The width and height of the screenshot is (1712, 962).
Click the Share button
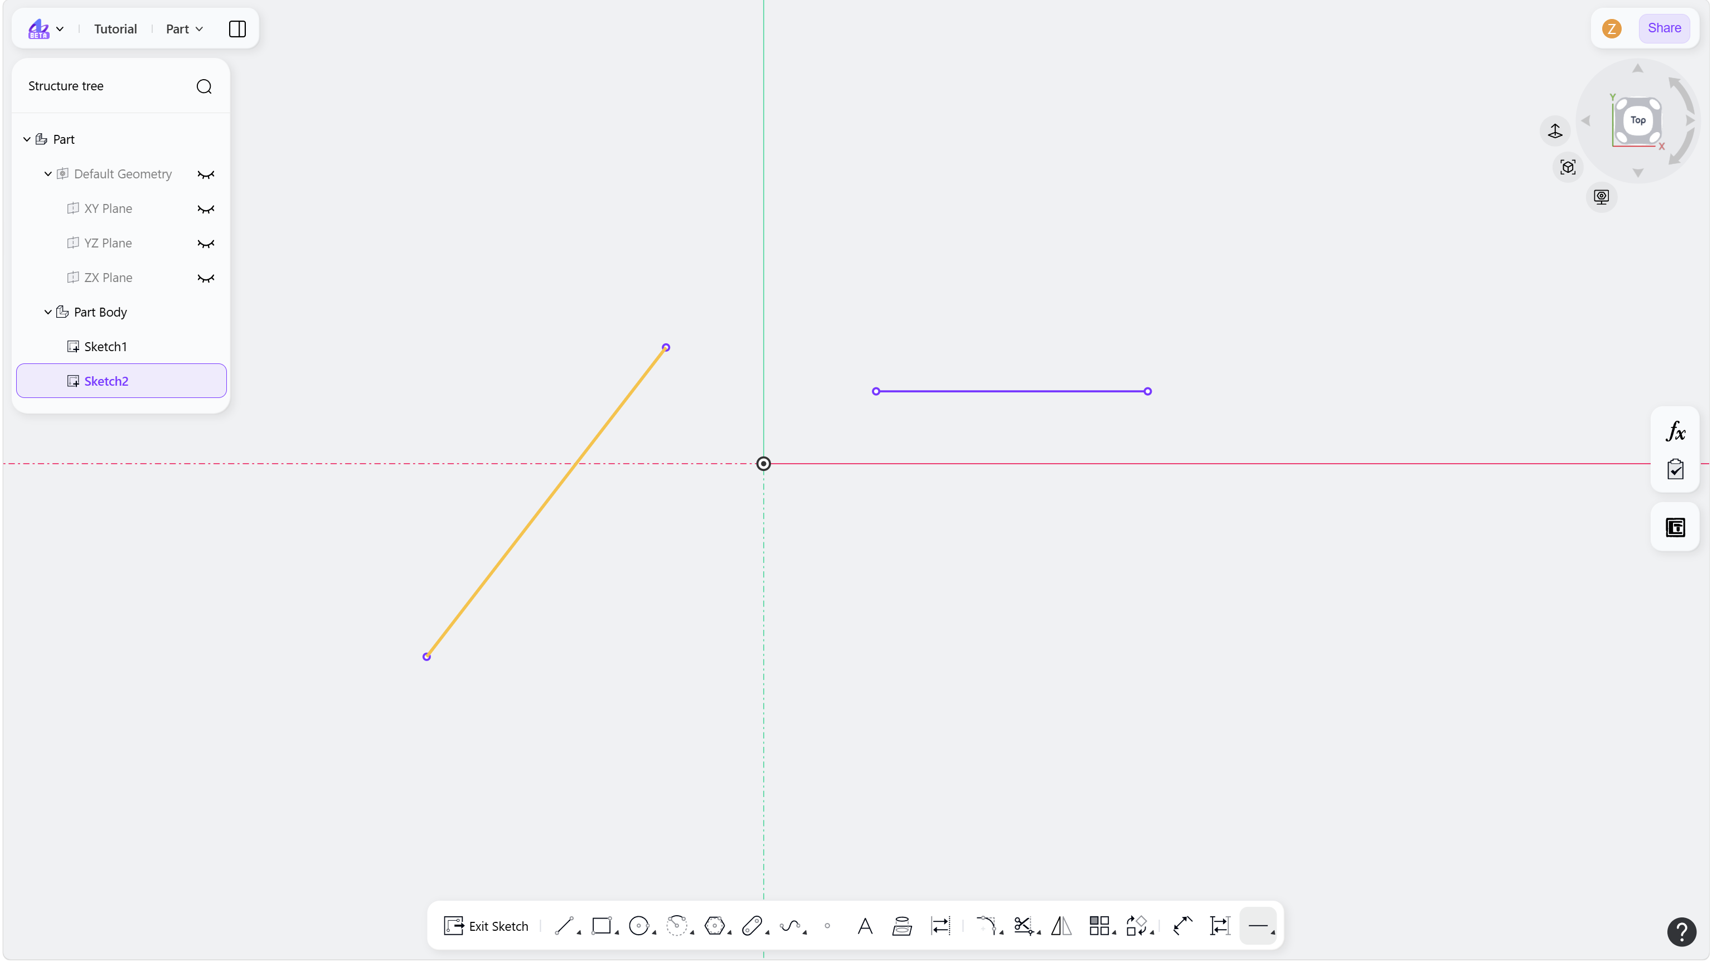(x=1663, y=28)
